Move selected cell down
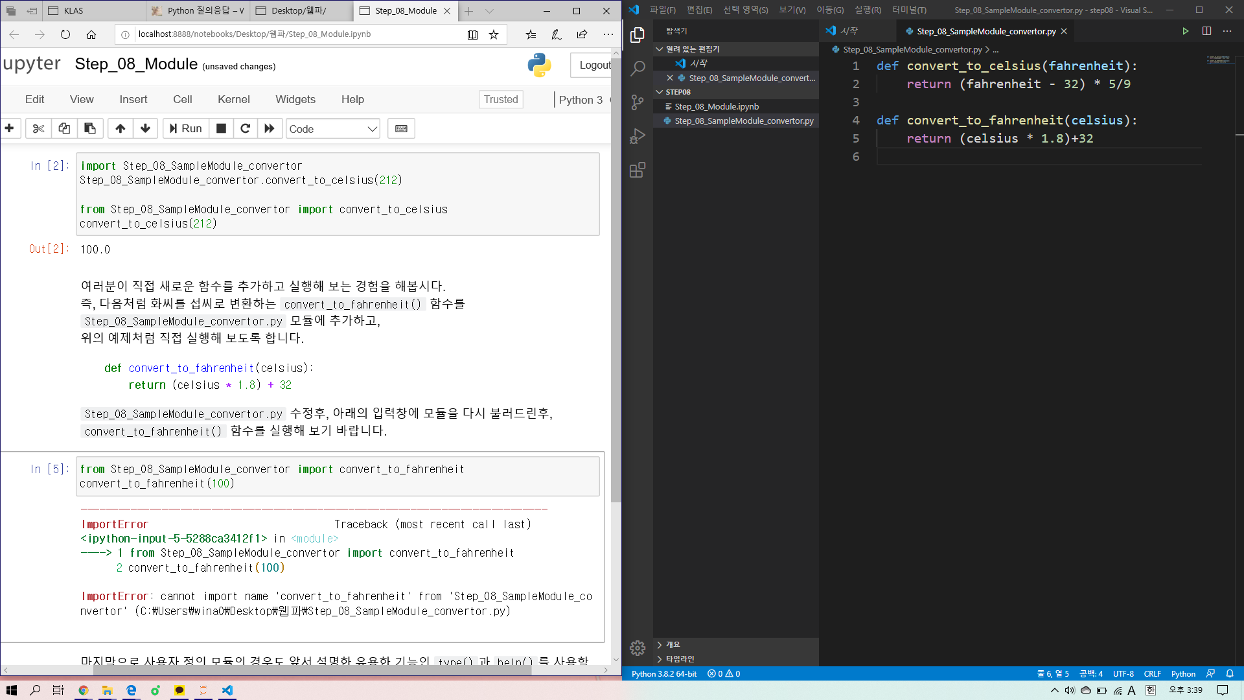 click(x=145, y=128)
